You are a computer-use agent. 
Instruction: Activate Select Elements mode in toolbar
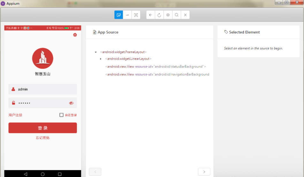[x=119, y=15]
